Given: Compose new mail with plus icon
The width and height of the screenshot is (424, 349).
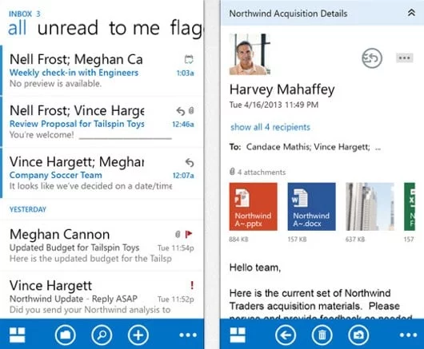Looking at the screenshot, I should [x=138, y=335].
